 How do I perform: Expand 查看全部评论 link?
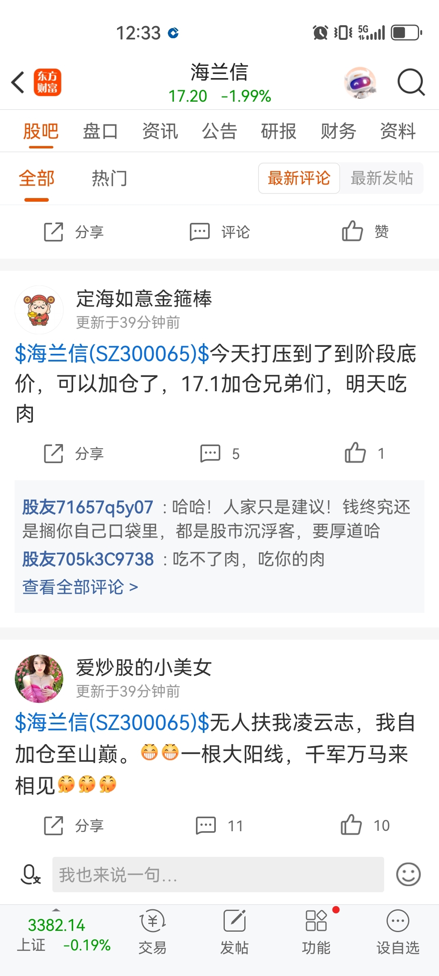80,587
